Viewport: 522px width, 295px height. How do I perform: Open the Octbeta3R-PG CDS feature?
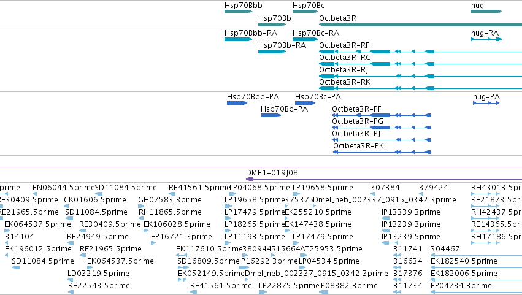tap(382, 128)
